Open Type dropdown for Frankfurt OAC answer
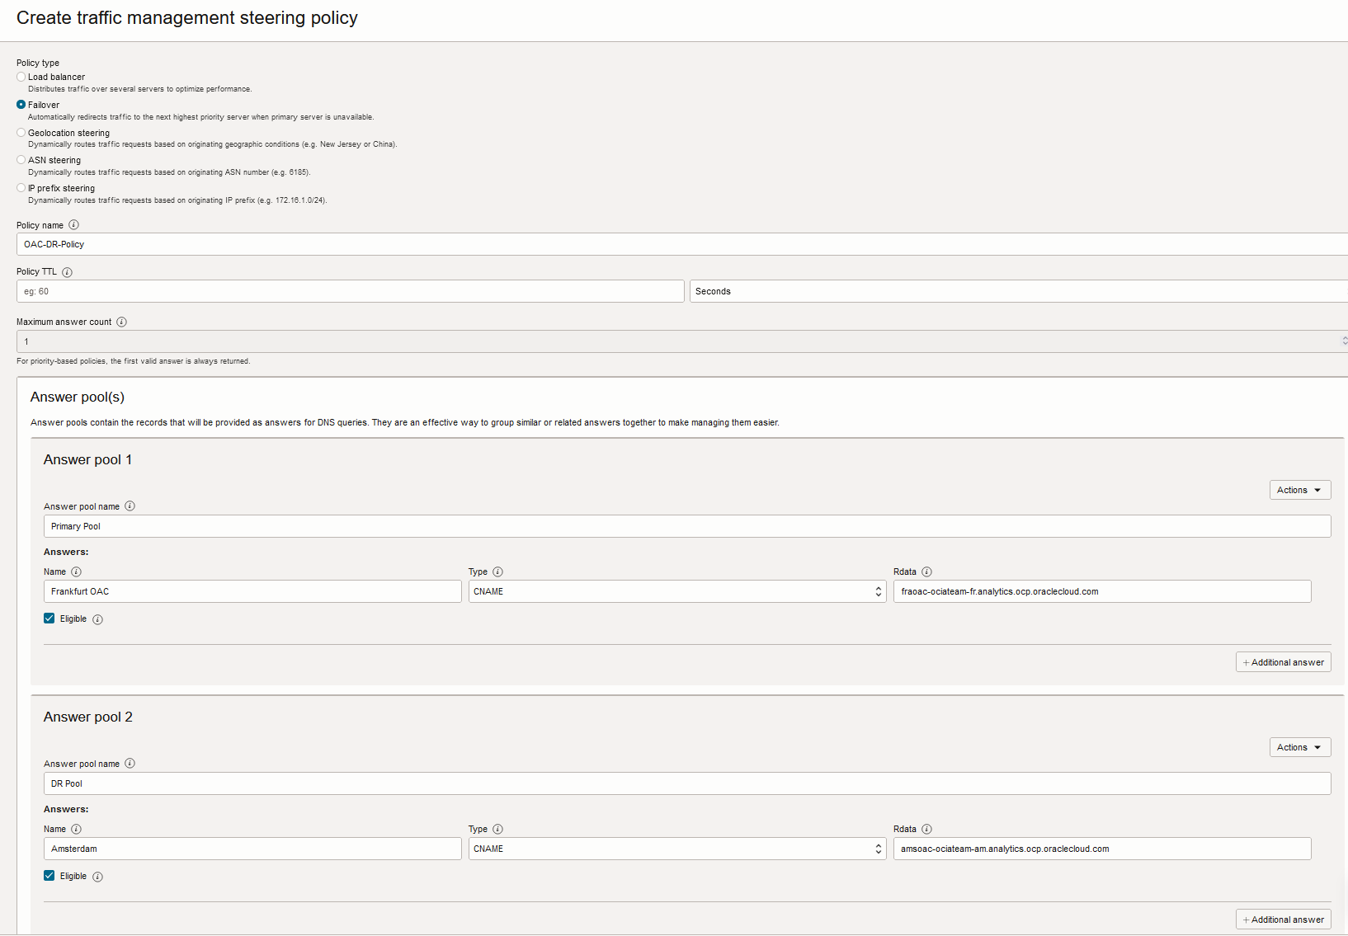1348x936 pixels. click(x=676, y=591)
